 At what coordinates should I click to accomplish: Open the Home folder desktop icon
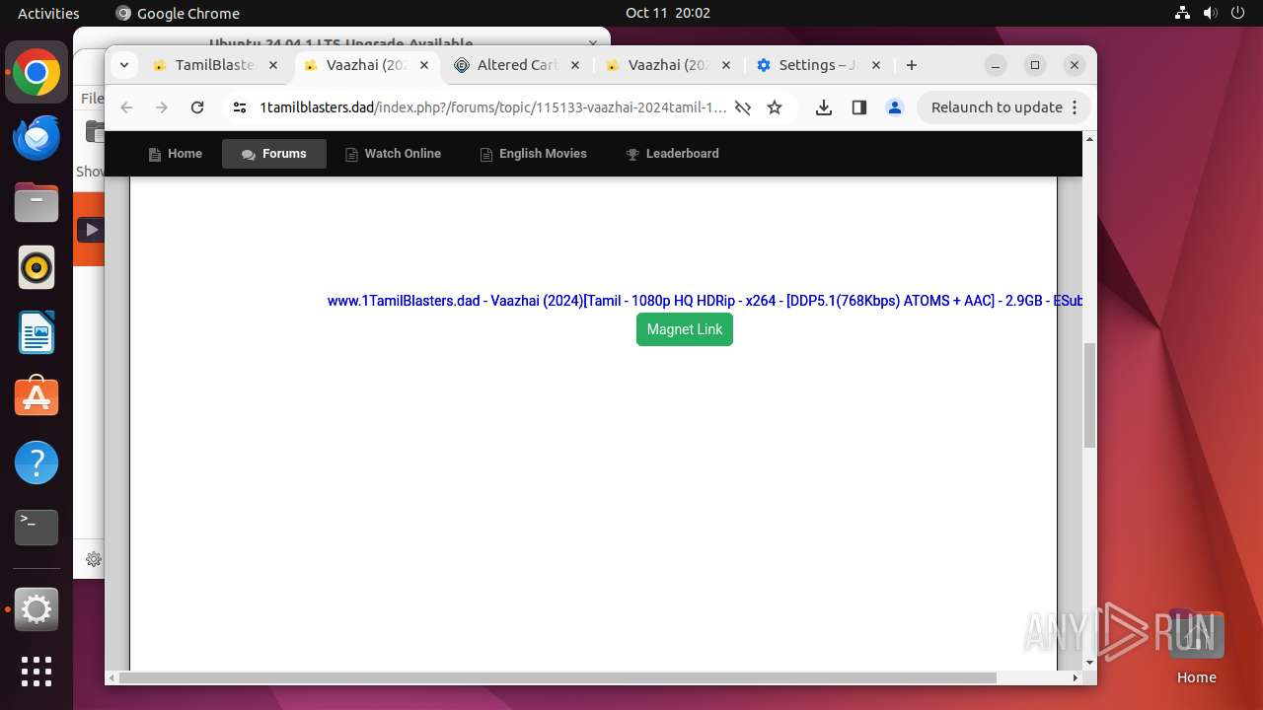[1196, 646]
